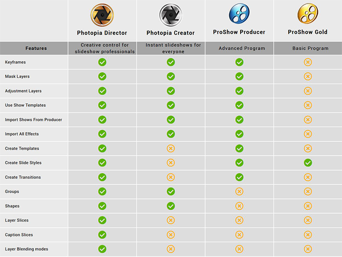Click the ProShow Producer logo icon
342x257 pixels.
(239, 13)
